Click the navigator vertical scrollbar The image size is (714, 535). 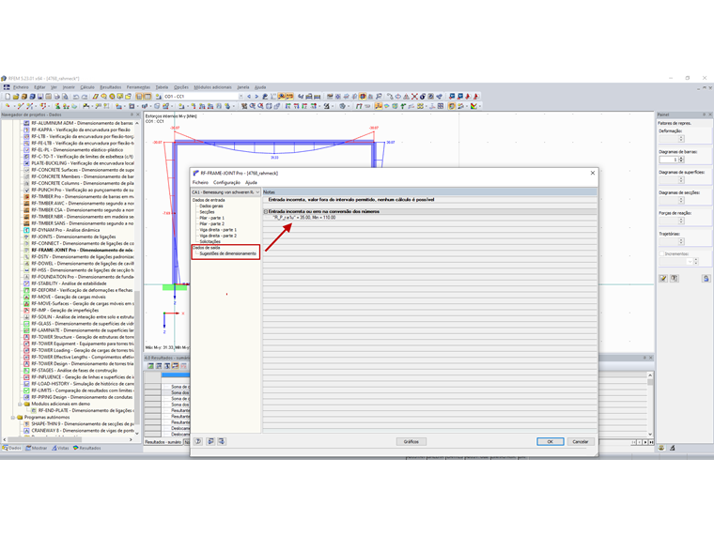click(137, 278)
